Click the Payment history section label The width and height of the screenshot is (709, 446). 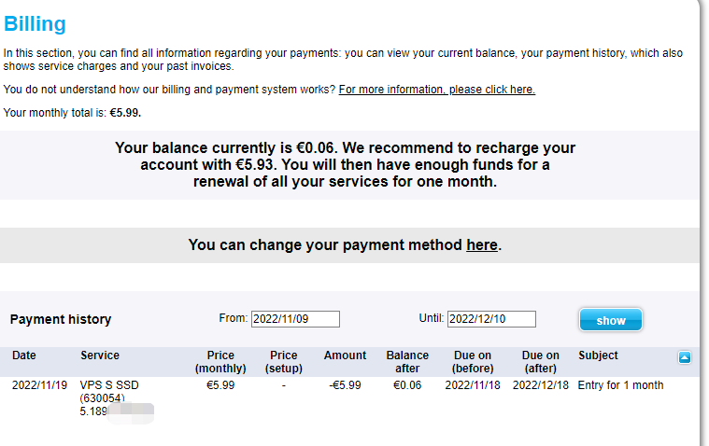click(x=61, y=319)
